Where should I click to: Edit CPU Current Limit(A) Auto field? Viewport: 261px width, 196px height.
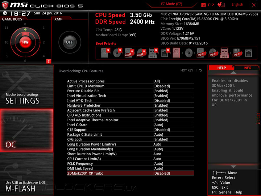pos(157,159)
